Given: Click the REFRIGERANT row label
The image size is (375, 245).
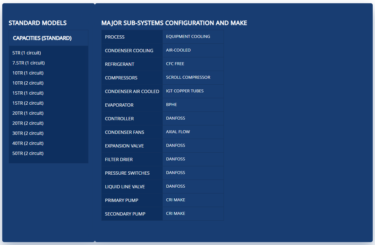Looking at the screenshot, I should pyautogui.click(x=120, y=64).
